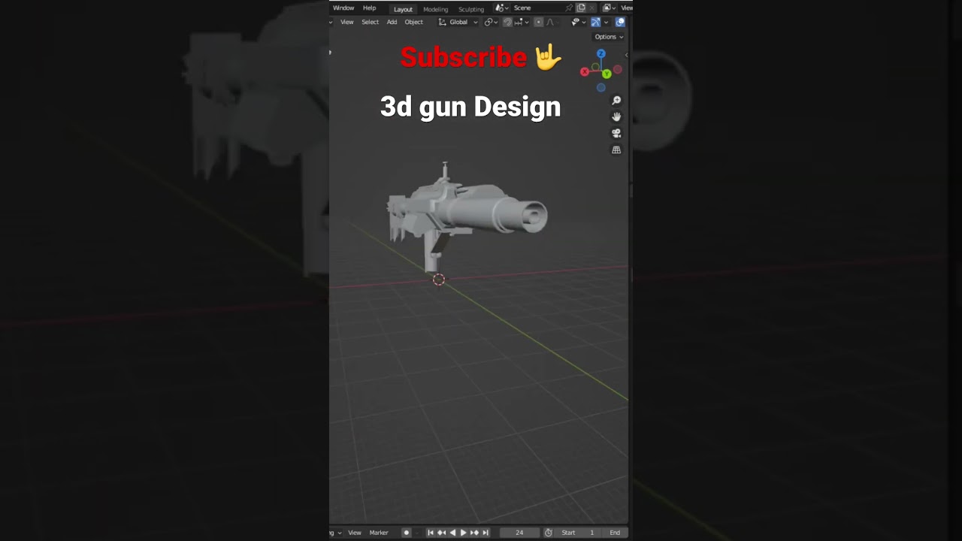Jump to the start frame
Viewport: 962px width, 541px height.
coord(431,533)
